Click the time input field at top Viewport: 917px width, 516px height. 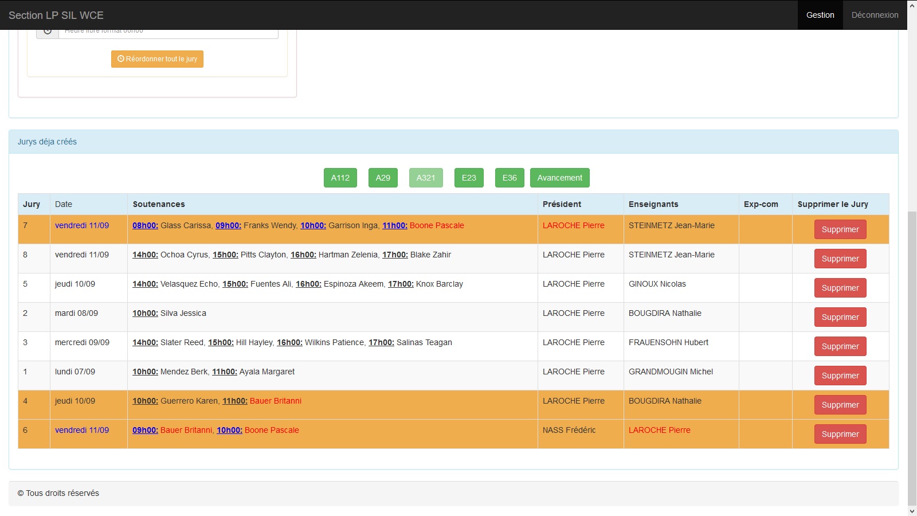click(x=168, y=33)
